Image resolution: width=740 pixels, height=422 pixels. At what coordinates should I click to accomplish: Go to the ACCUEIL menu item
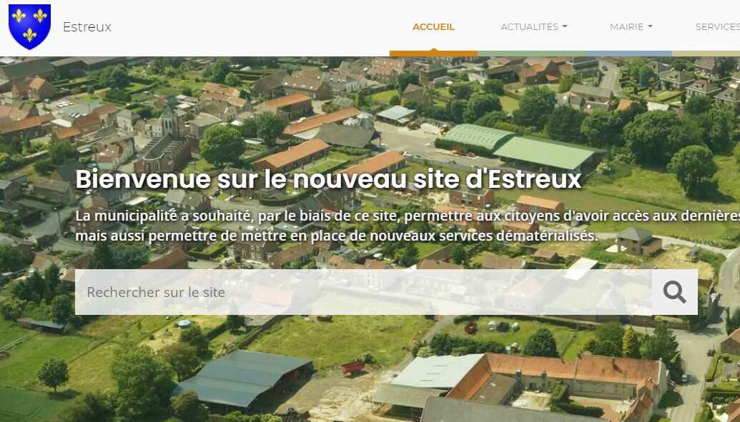pos(434,27)
